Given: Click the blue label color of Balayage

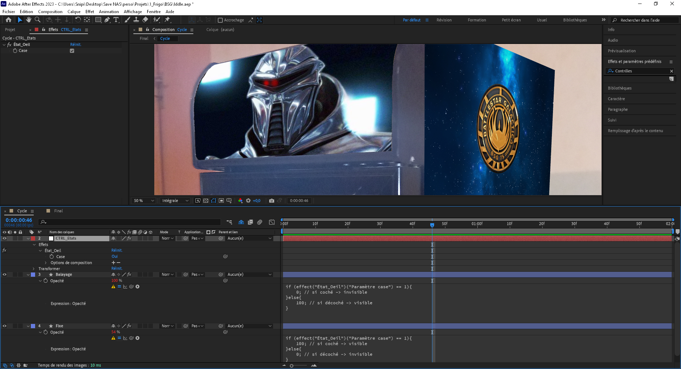Looking at the screenshot, I should click(33, 275).
